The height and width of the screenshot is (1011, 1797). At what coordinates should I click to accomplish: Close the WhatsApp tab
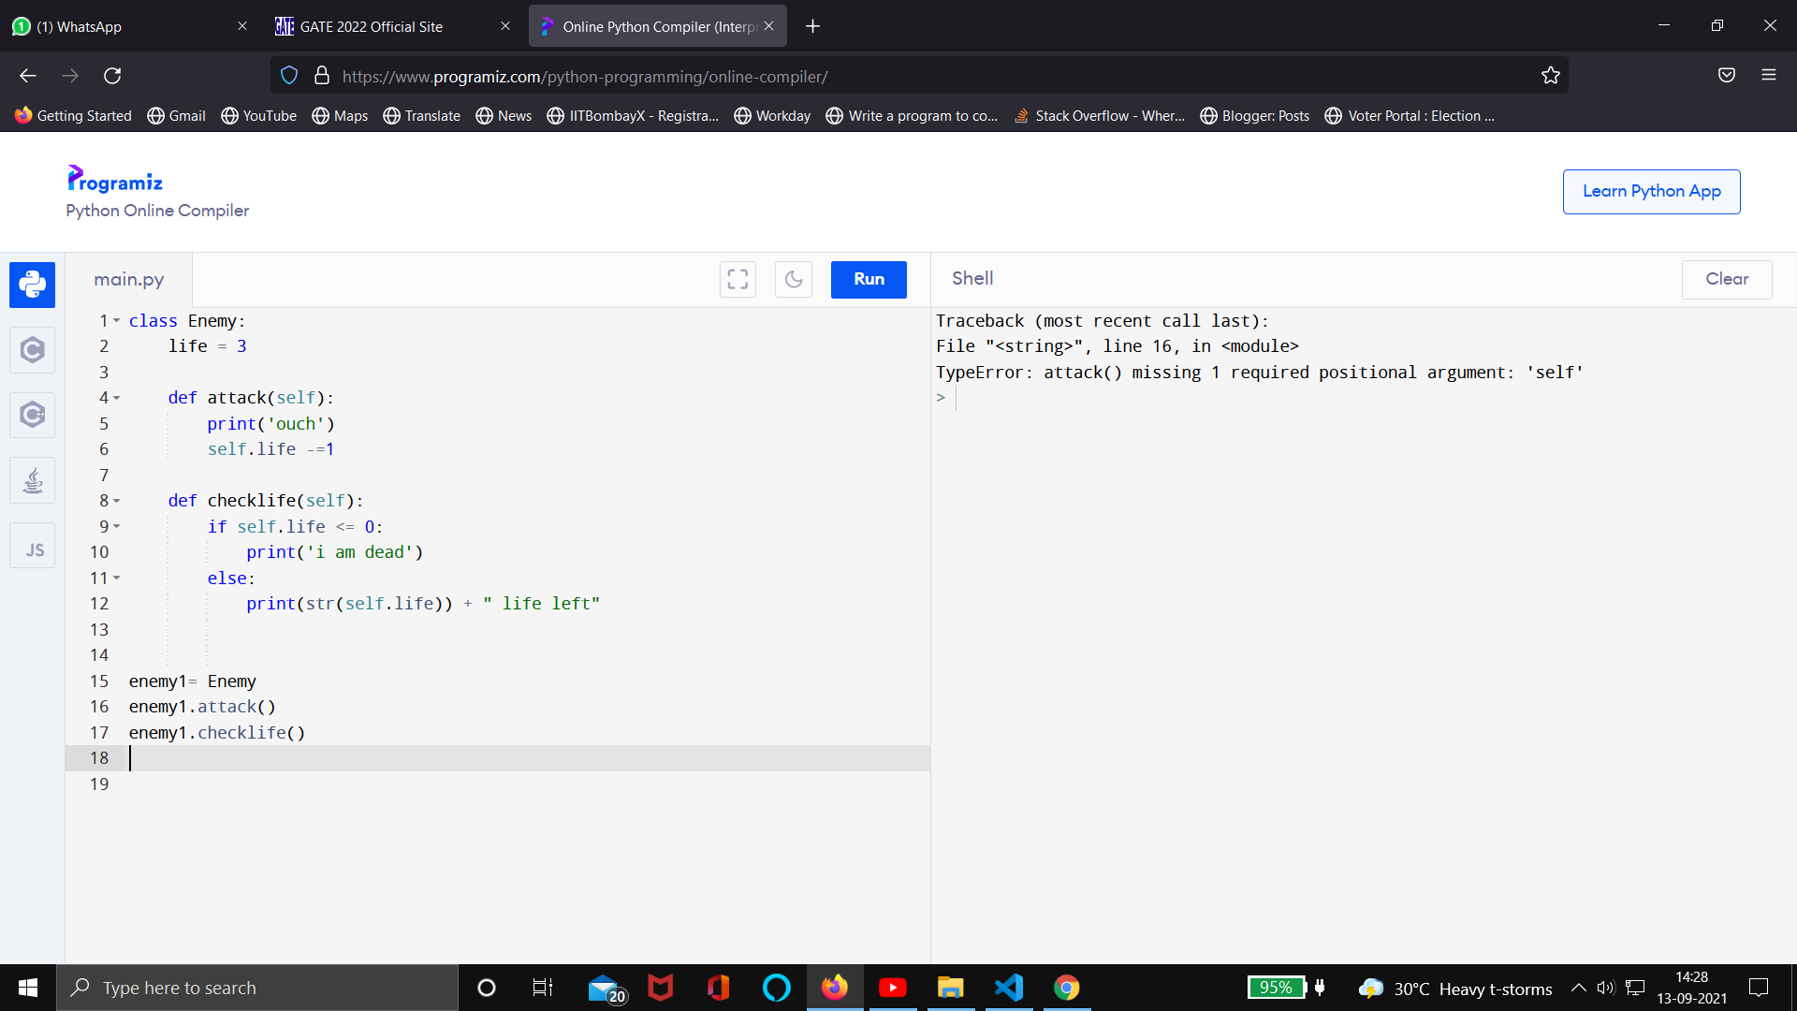pos(242,26)
